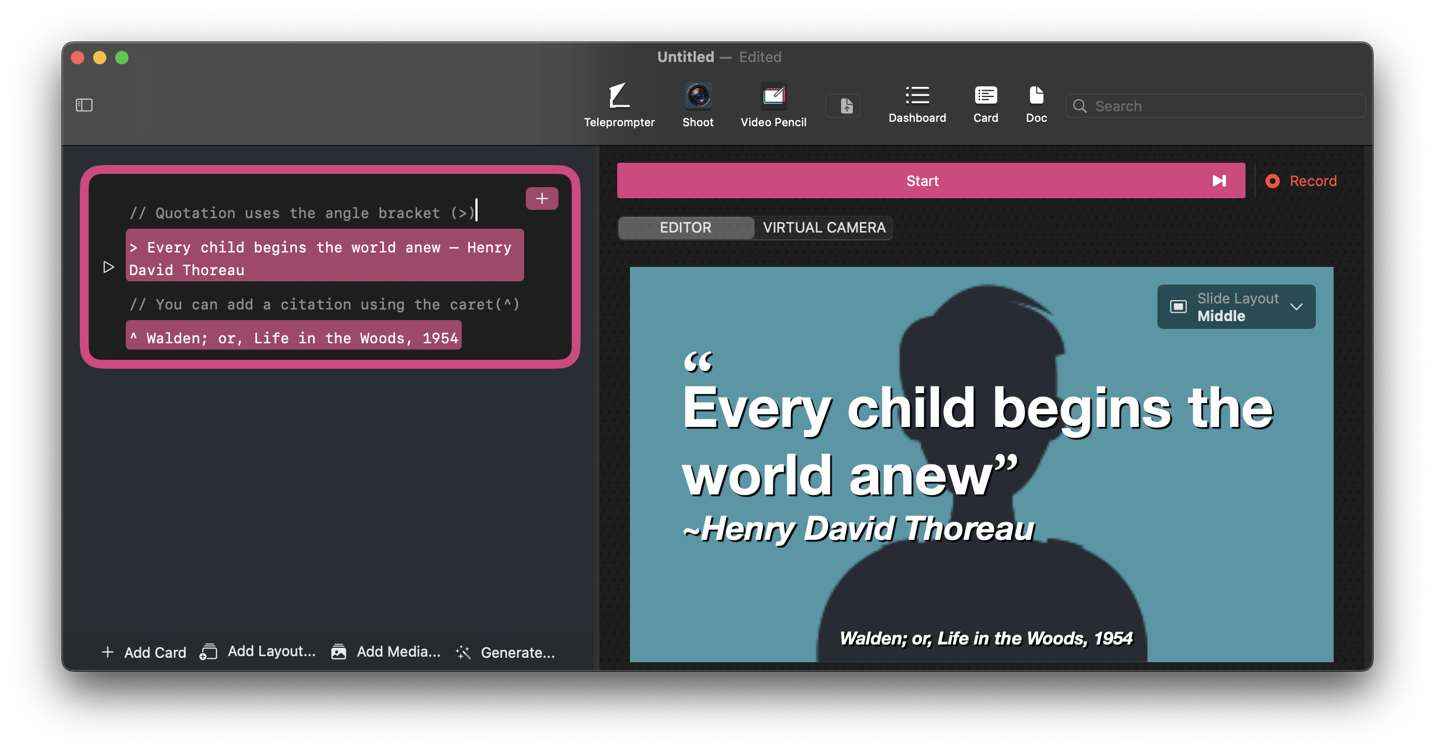Screen dimensions: 1435x753
Task: Select the VIRTUAL CAMERA tab
Action: click(823, 228)
